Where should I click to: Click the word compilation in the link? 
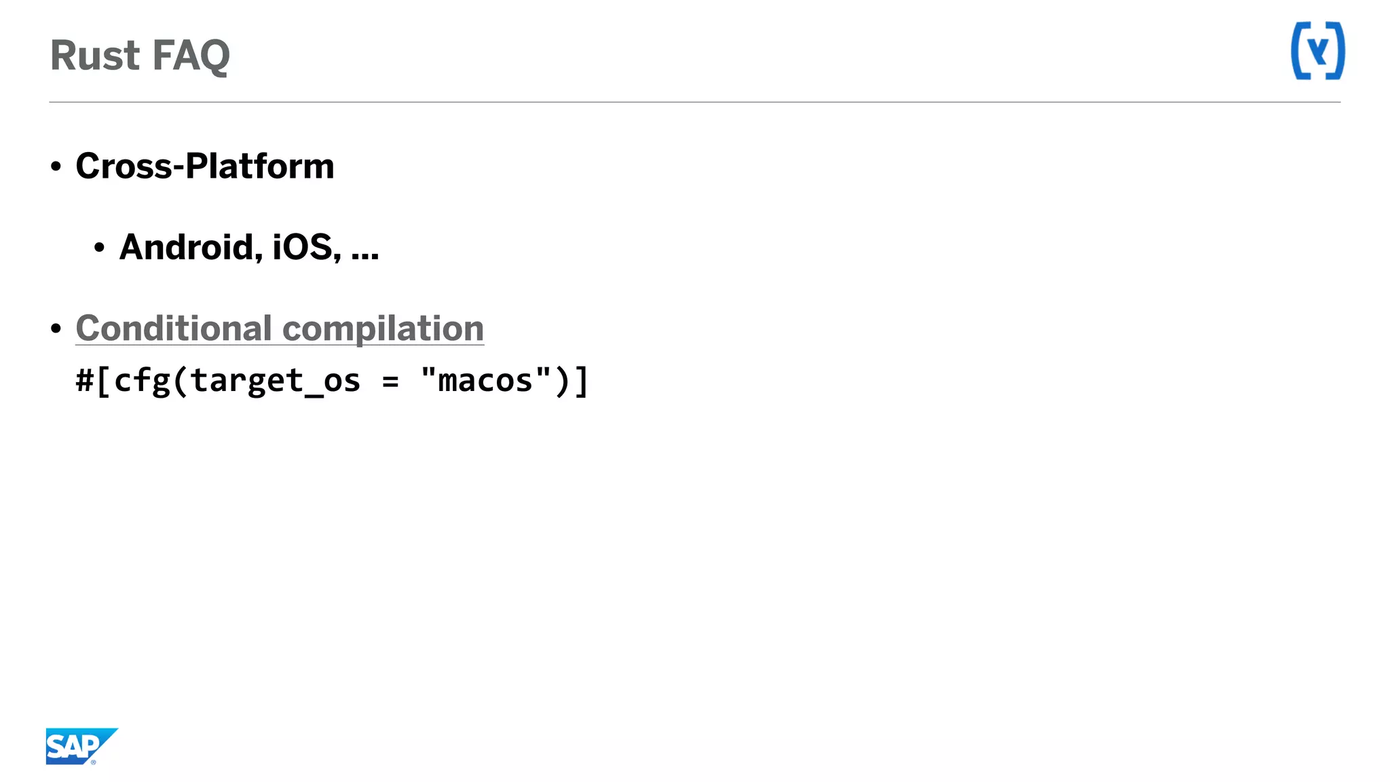click(x=383, y=330)
